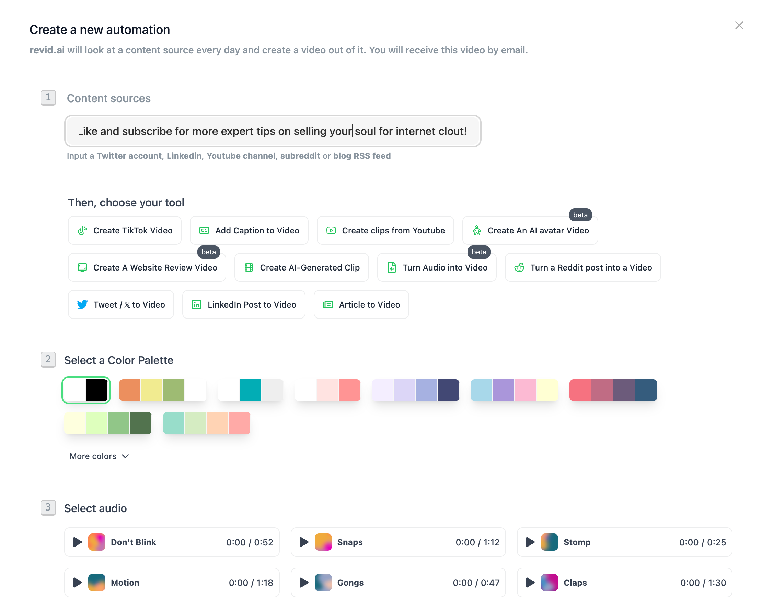Viewport: 773px width, 600px height.
Task: Click the CC captions icon
Action: (x=204, y=230)
